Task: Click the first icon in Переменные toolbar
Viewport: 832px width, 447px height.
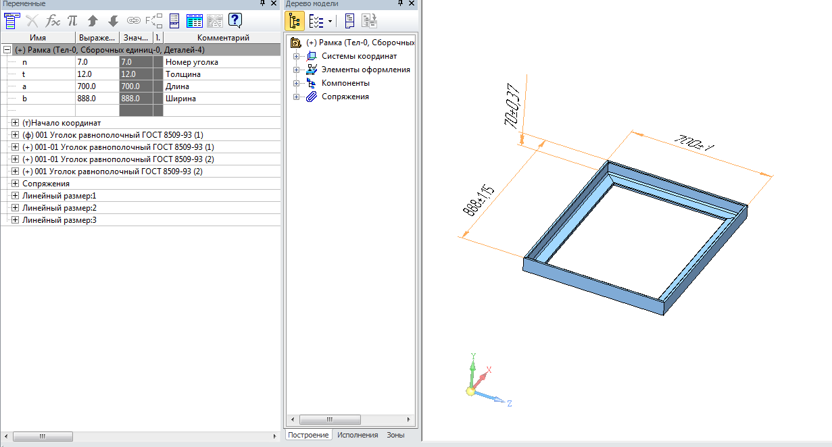Action: click(x=11, y=20)
